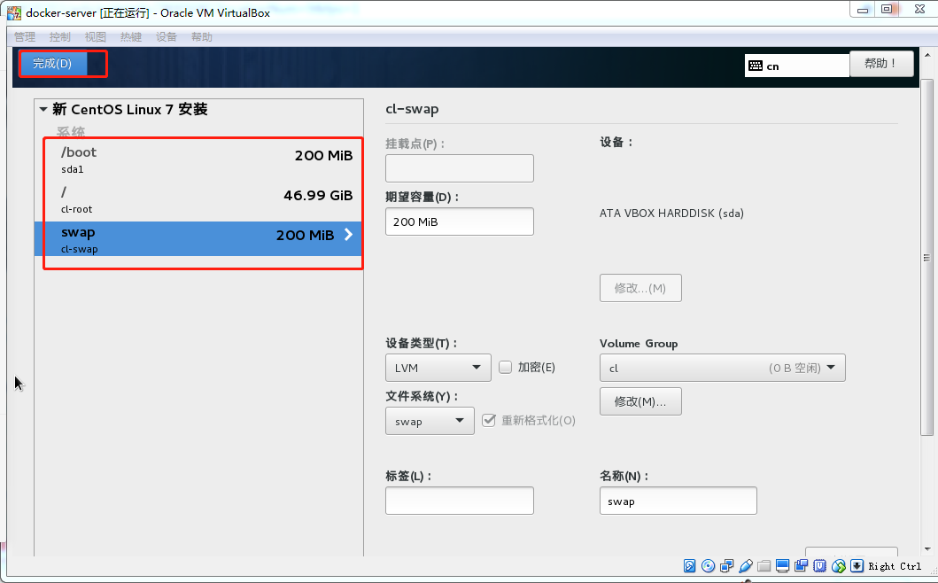The image size is (938, 583).
Task: Toggle the 加密(E) encryption checkbox
Action: (506, 367)
